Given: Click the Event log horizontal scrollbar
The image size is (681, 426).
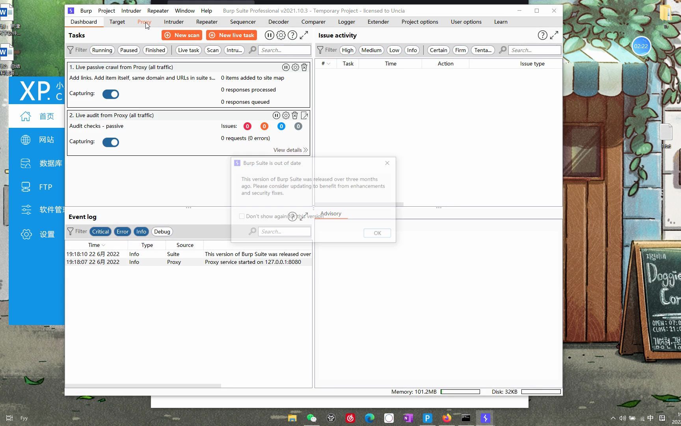Looking at the screenshot, I should click(143, 385).
